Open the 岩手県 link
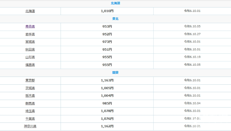The height and width of the screenshot is (131, 231). [x=30, y=34]
